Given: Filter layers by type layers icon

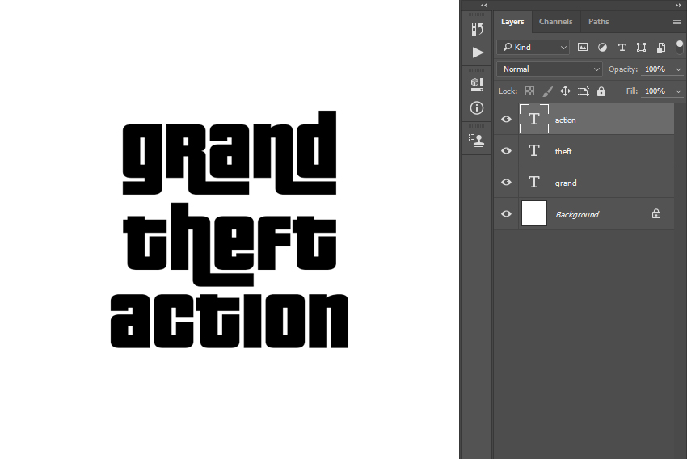Looking at the screenshot, I should (622, 48).
